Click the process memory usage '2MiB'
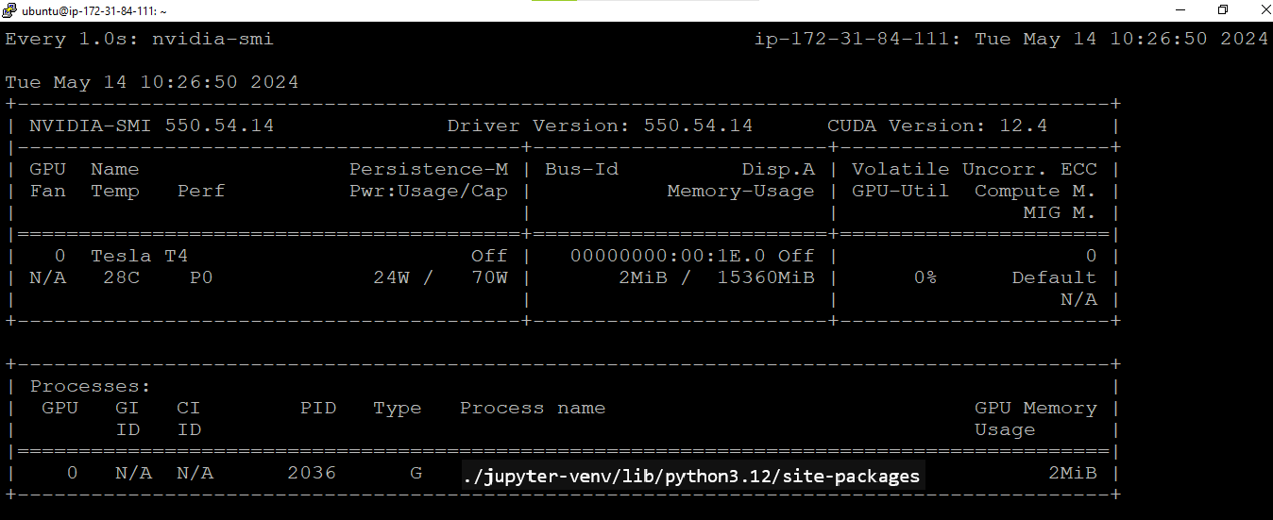Viewport: 1273px width, 520px height. pos(1073,473)
